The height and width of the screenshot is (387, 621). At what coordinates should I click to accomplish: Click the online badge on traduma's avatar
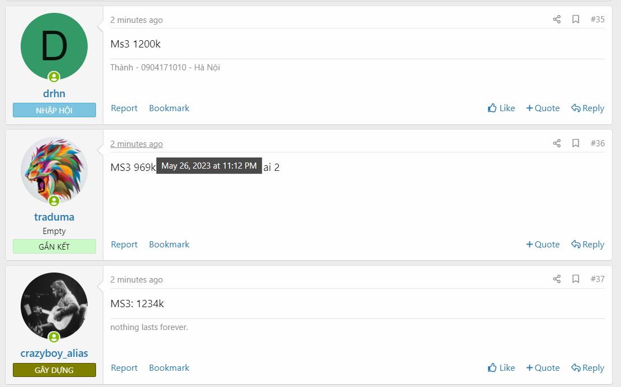tap(54, 201)
